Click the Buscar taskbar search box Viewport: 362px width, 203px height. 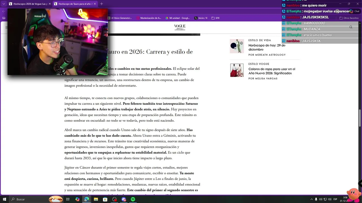point(36,199)
